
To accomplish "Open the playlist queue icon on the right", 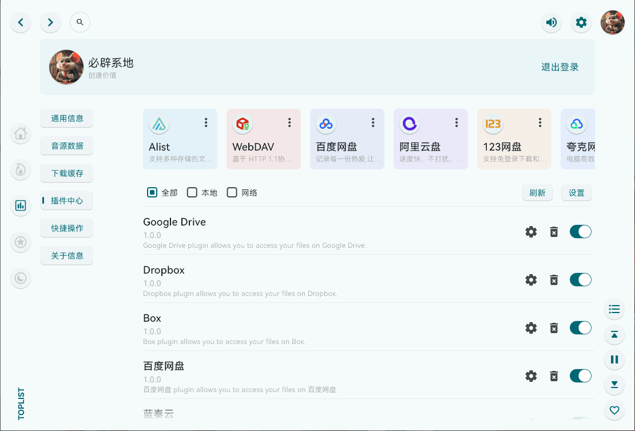I will coord(614,309).
